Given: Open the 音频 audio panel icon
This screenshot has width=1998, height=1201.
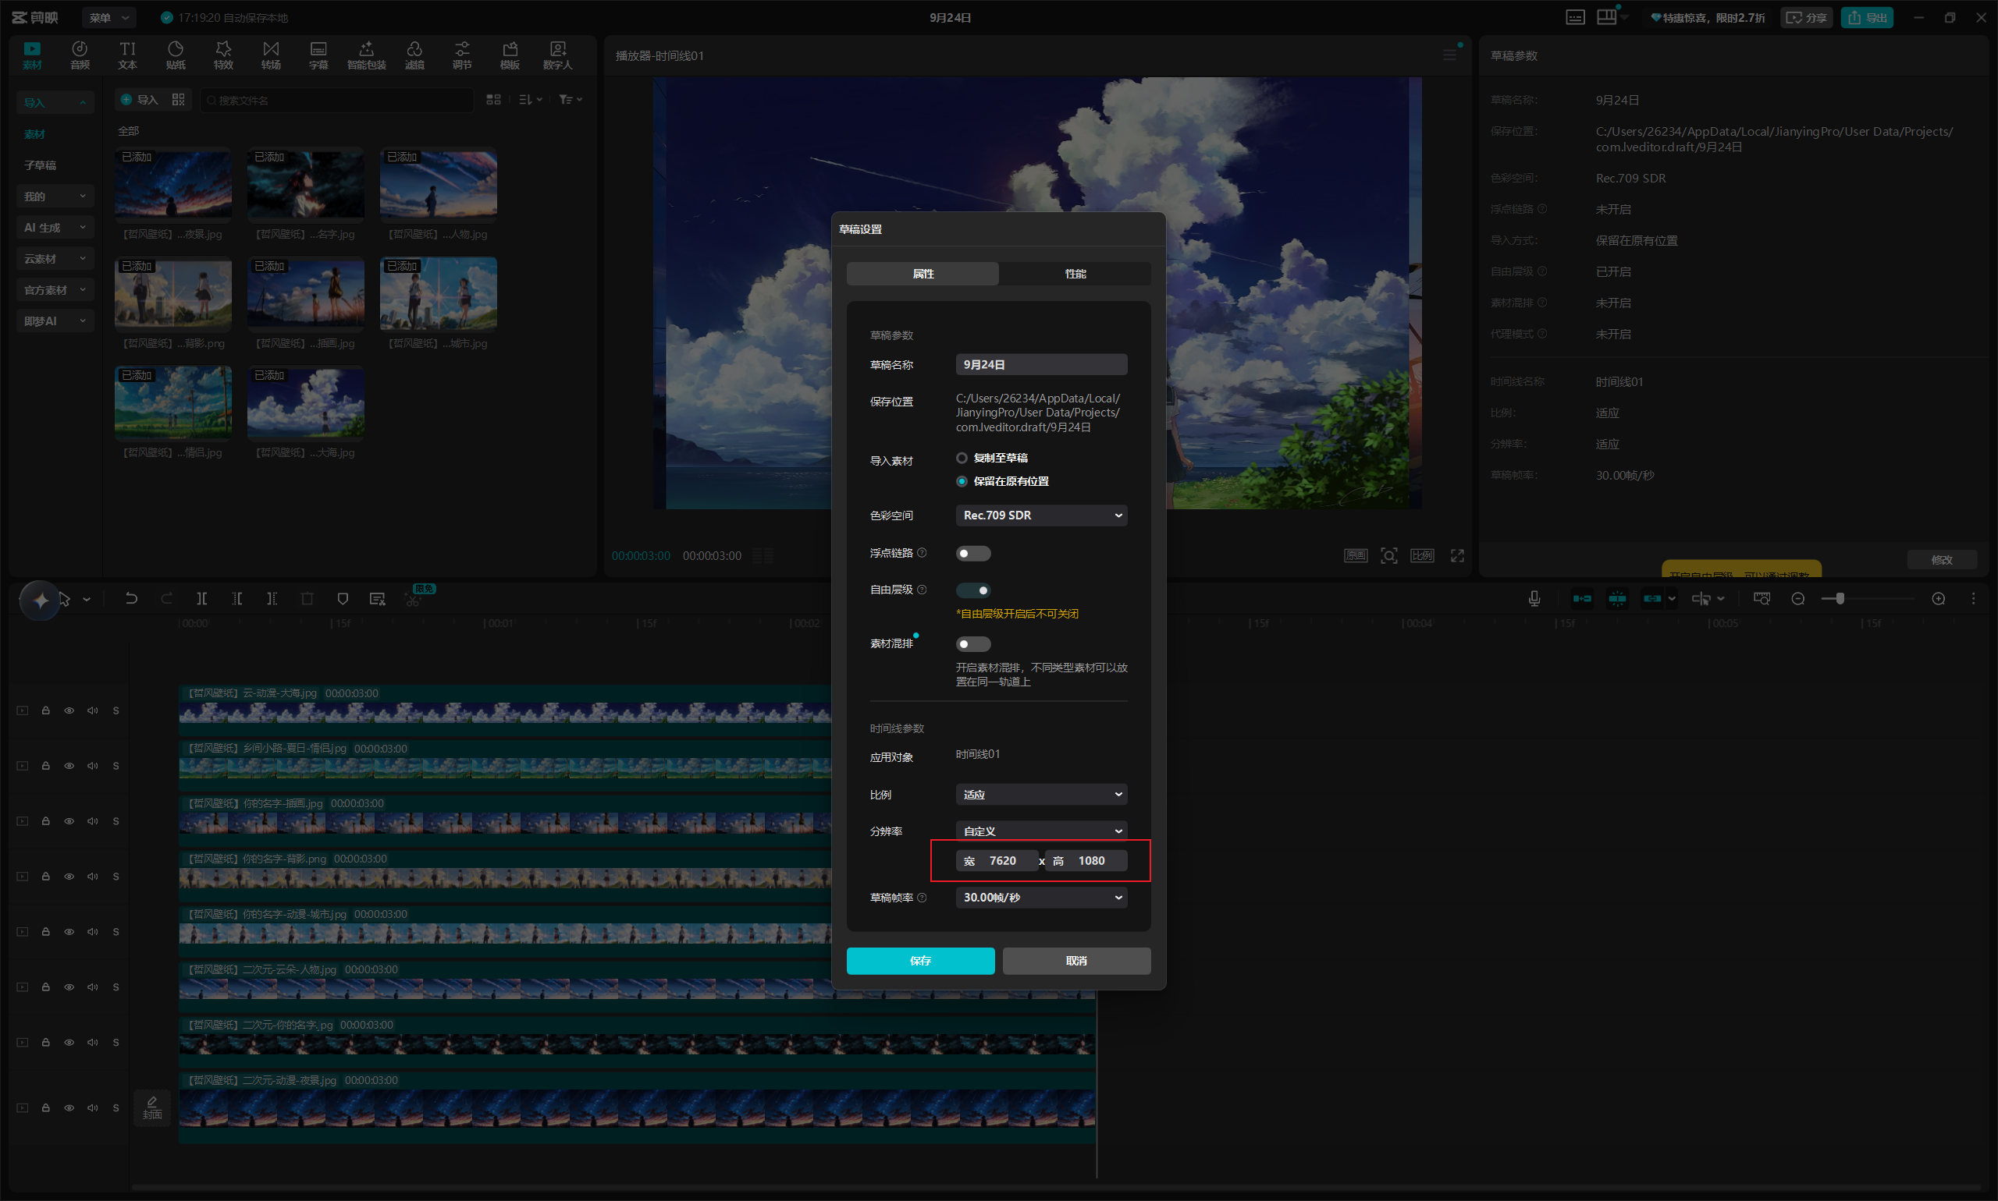Looking at the screenshot, I should 80,55.
